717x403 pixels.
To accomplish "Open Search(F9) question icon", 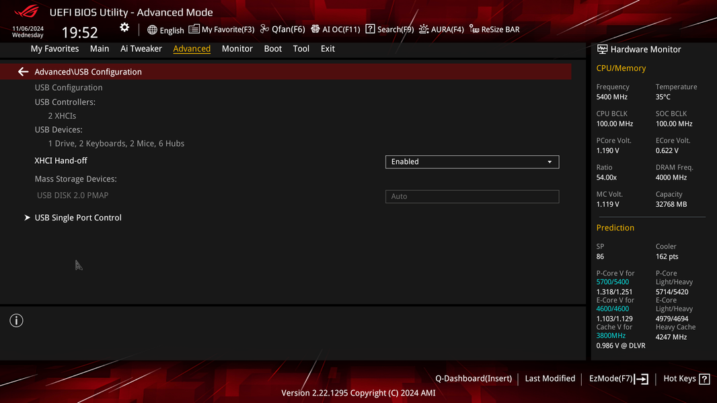I will (x=370, y=29).
